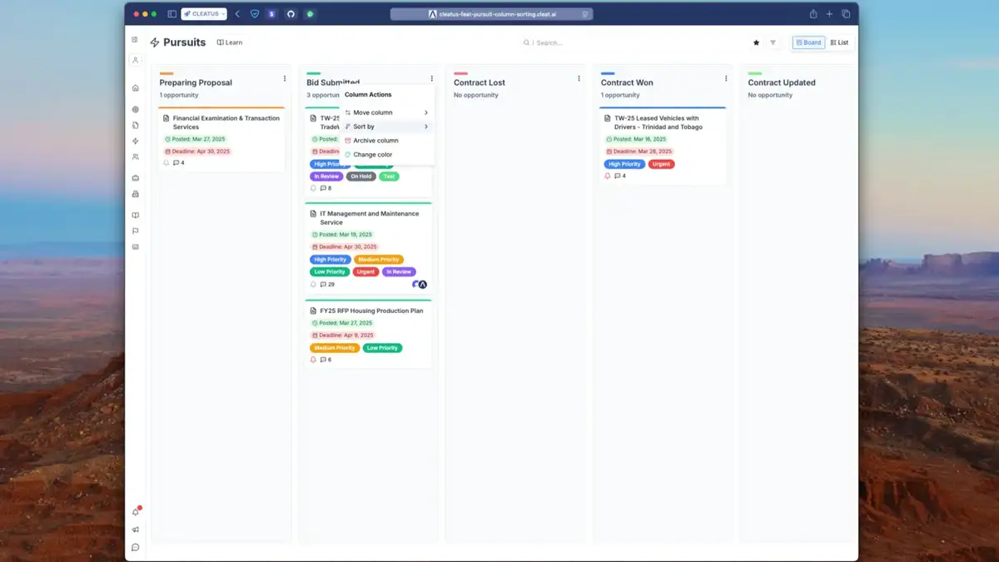Toggle bell on FY25 RFP Housing card
The height and width of the screenshot is (562, 999).
click(x=314, y=360)
